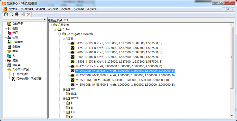Viewport: 237px width, 121px height.
Task: Click the refresh icon in the toolbar
Action: coord(6,14)
